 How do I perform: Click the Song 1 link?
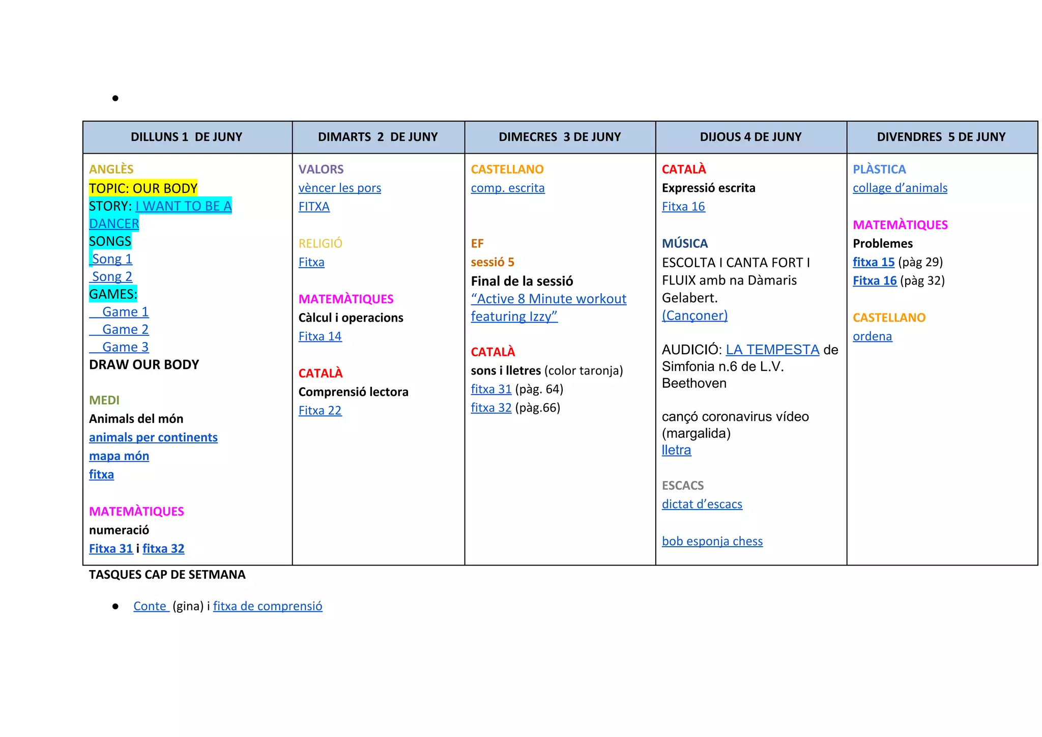(112, 259)
